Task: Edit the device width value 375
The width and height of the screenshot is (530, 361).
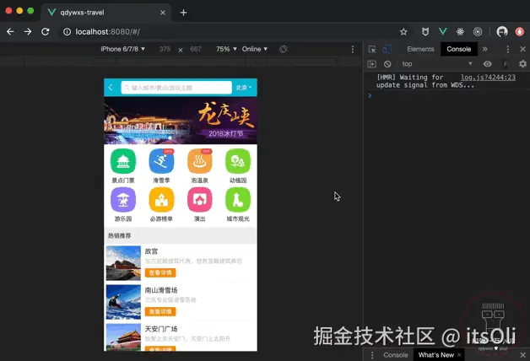Action: (x=165, y=49)
